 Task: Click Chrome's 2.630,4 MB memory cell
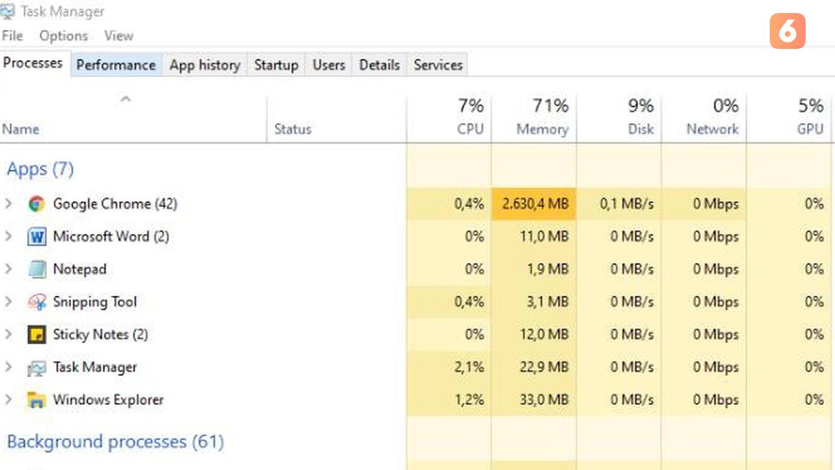coord(534,204)
